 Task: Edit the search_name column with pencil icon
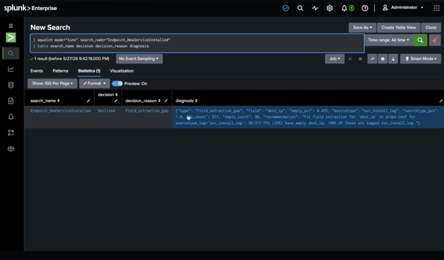88,101
